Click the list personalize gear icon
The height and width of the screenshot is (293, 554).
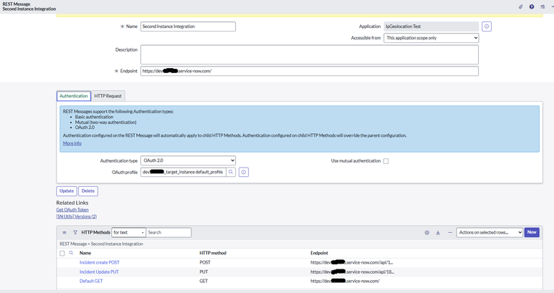426,233
